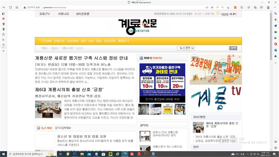Go back with the browser back arrow
This screenshot has height=157, width=279.
click(4, 7)
